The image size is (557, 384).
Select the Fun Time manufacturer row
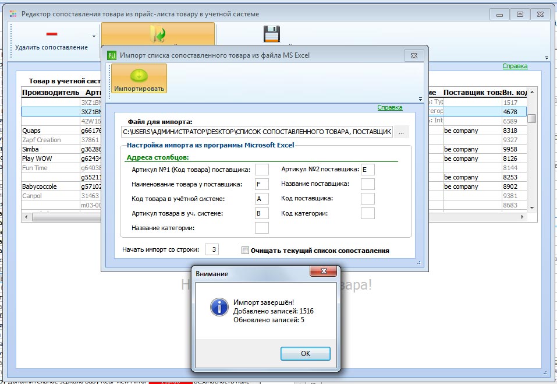pos(51,168)
